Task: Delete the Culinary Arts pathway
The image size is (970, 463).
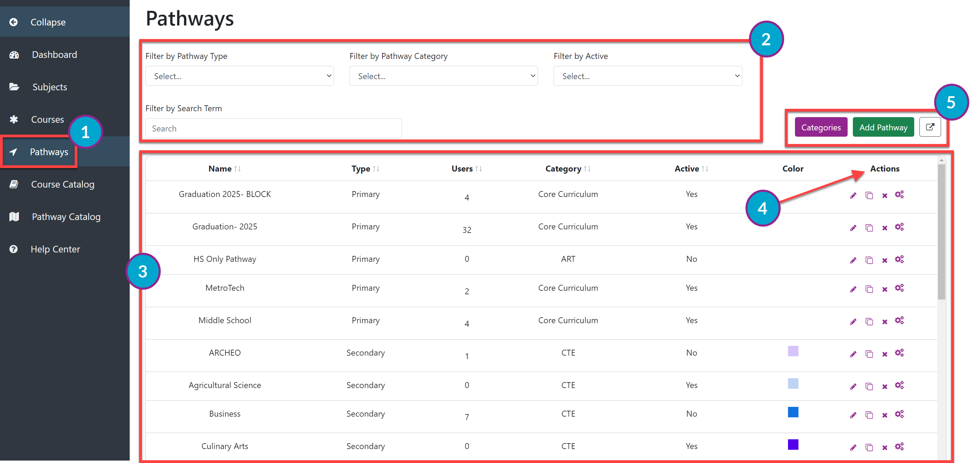Action: [x=885, y=447]
